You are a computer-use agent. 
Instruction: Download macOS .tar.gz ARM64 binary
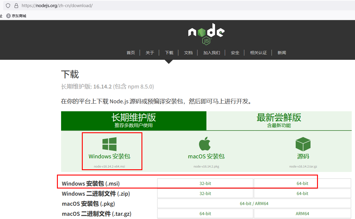302,214
